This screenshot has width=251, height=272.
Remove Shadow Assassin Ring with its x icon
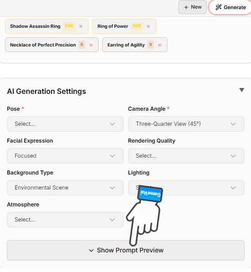(x=81, y=26)
